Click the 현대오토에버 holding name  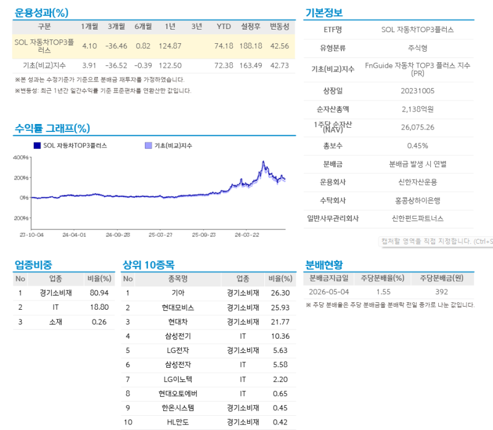pos(178,394)
